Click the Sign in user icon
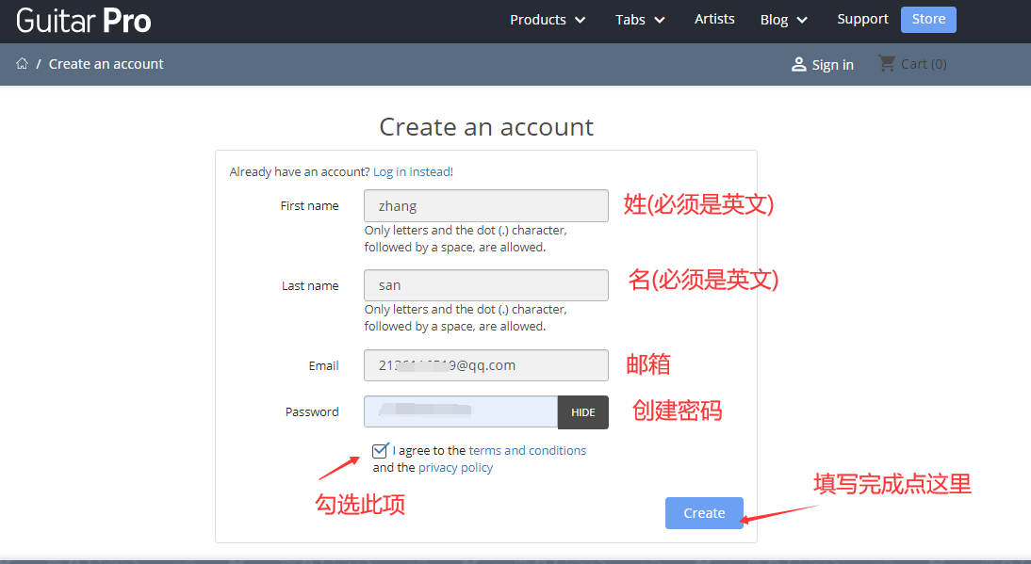The image size is (1031, 564). pyautogui.click(x=798, y=64)
